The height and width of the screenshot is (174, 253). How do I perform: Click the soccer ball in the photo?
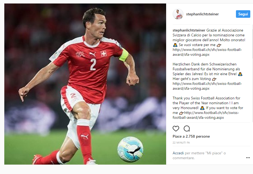[130, 149]
